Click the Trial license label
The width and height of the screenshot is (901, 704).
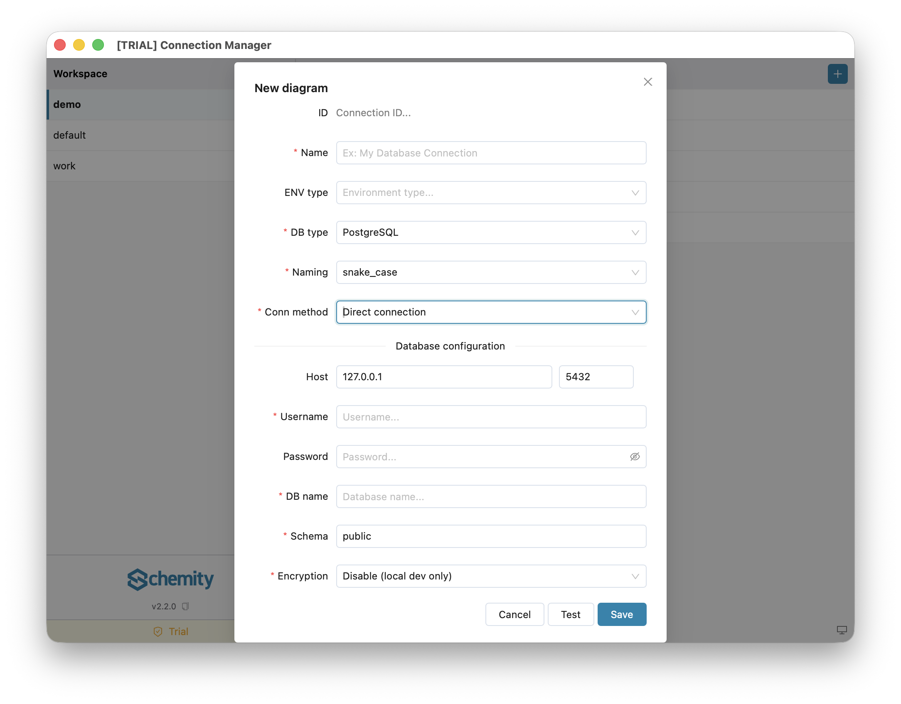[x=179, y=631]
